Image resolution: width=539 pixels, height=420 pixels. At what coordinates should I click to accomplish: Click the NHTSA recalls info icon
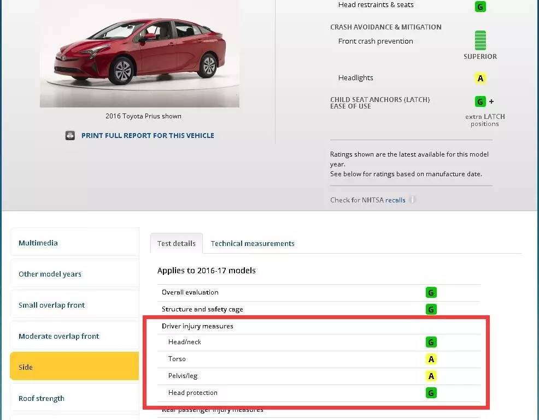click(413, 200)
